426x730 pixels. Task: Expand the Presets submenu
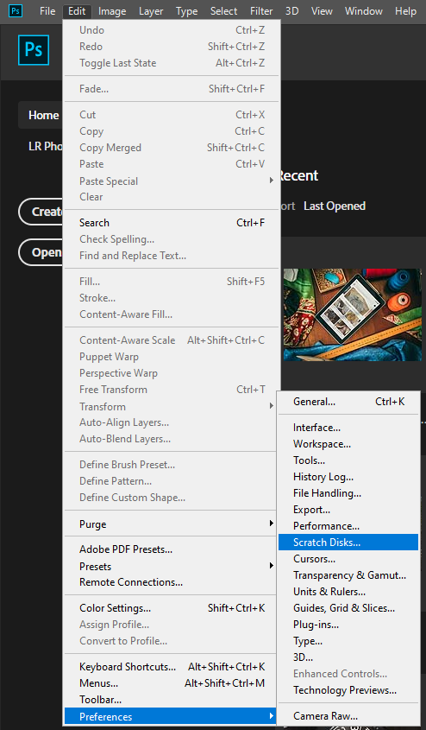pyautogui.click(x=172, y=566)
